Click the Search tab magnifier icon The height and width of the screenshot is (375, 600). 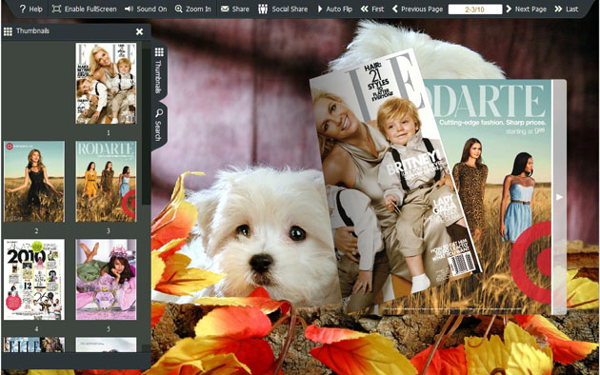[x=159, y=112]
